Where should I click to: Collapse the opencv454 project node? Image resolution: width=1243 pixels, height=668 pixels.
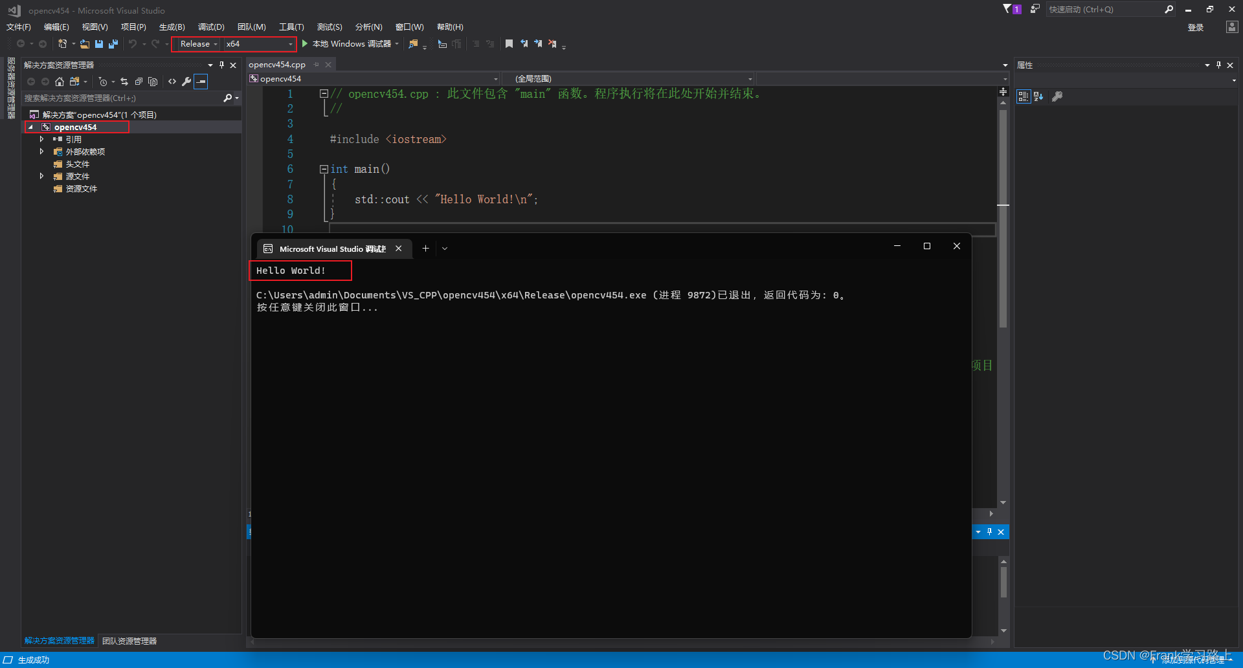pyautogui.click(x=30, y=128)
